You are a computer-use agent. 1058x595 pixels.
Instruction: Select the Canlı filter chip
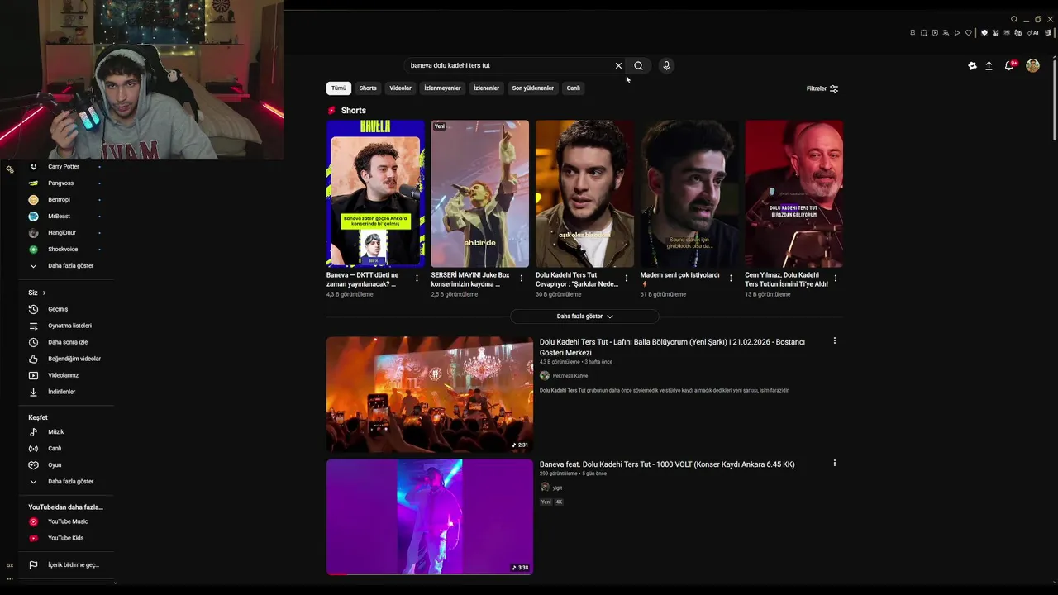click(x=573, y=88)
